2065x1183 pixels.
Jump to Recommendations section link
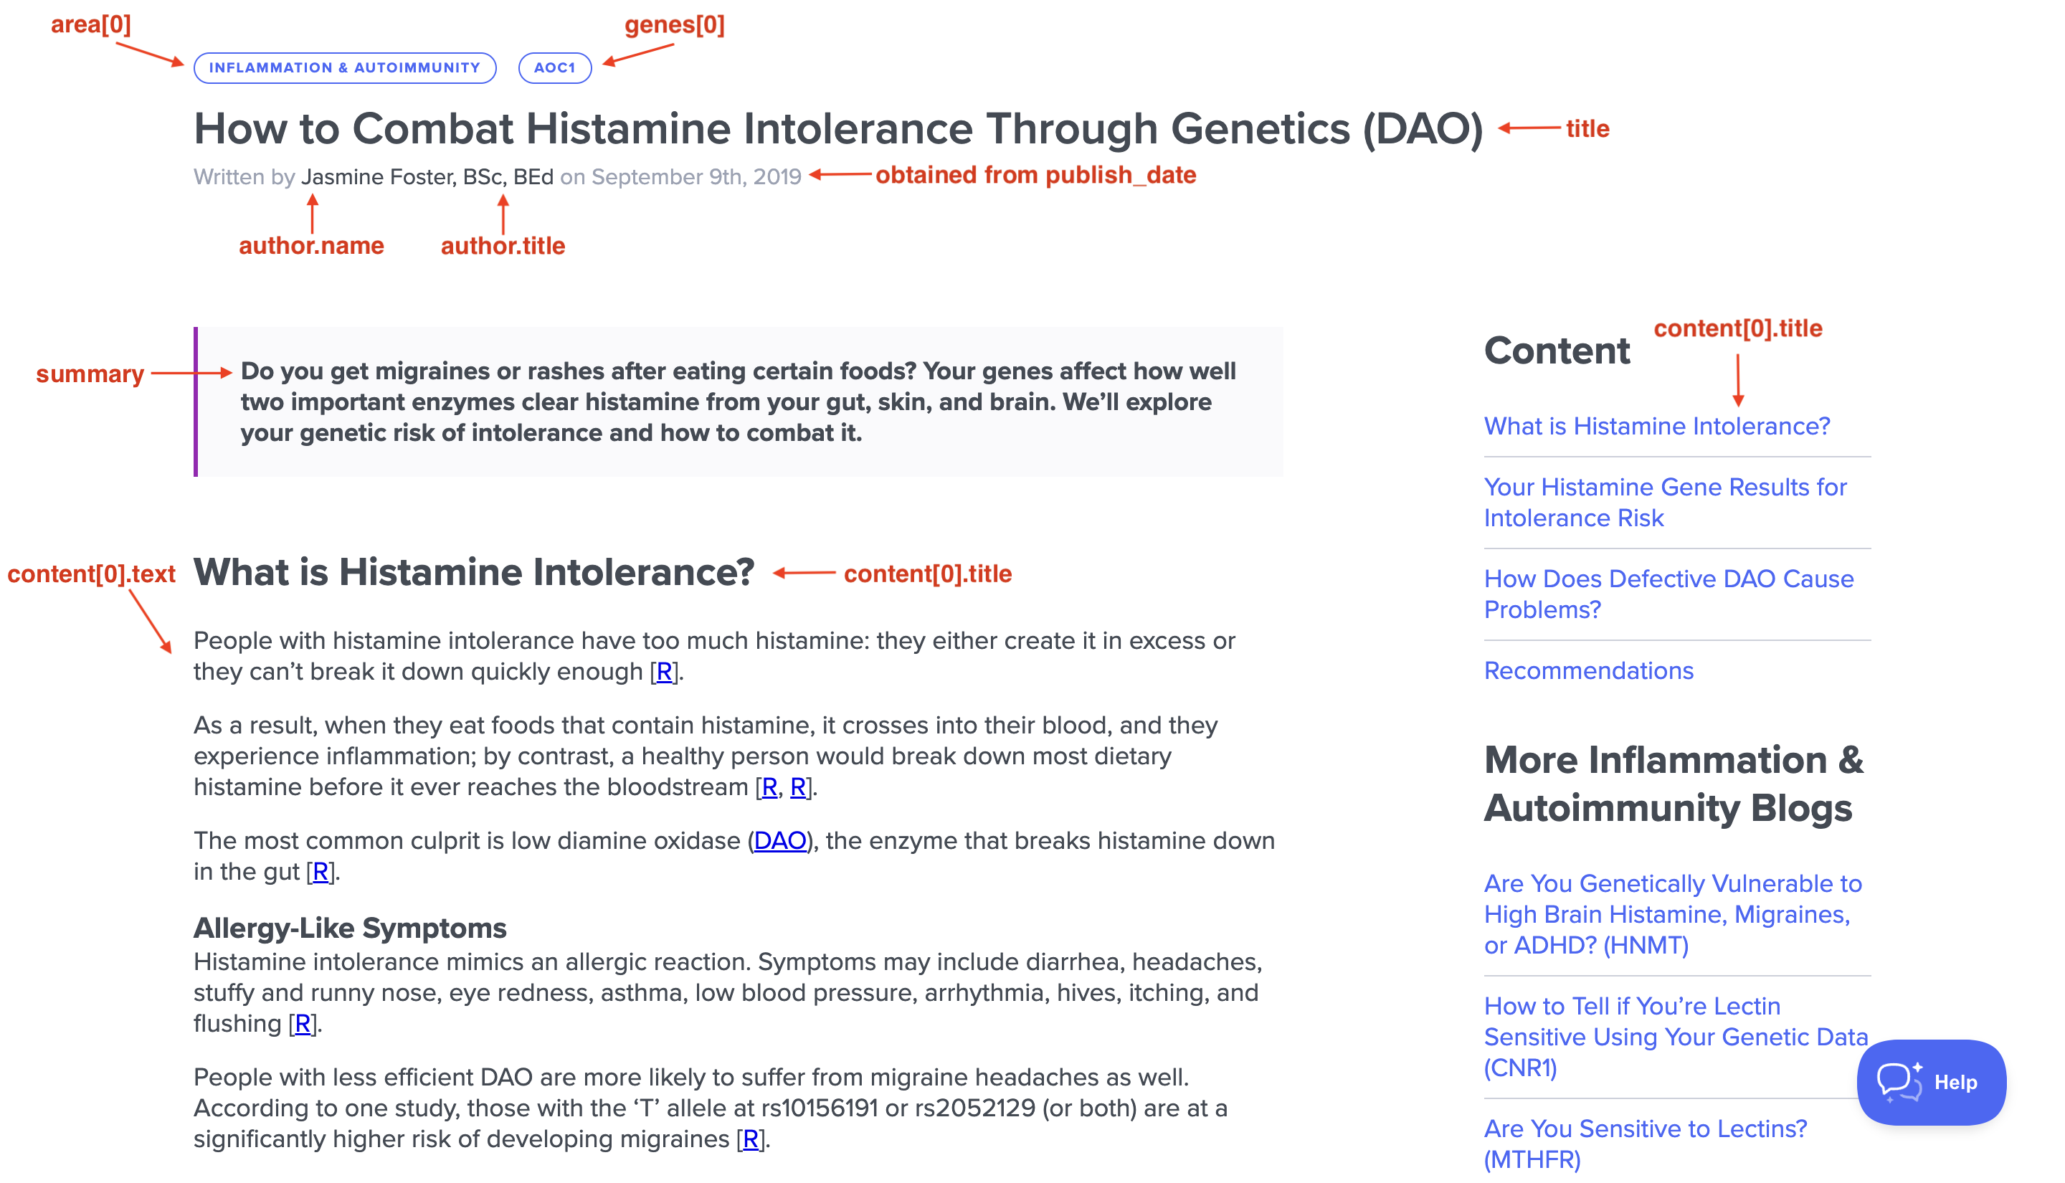(x=1588, y=670)
